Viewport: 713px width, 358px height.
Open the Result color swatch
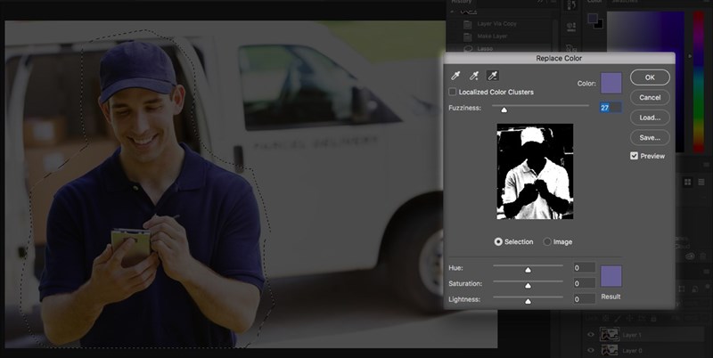coord(611,276)
